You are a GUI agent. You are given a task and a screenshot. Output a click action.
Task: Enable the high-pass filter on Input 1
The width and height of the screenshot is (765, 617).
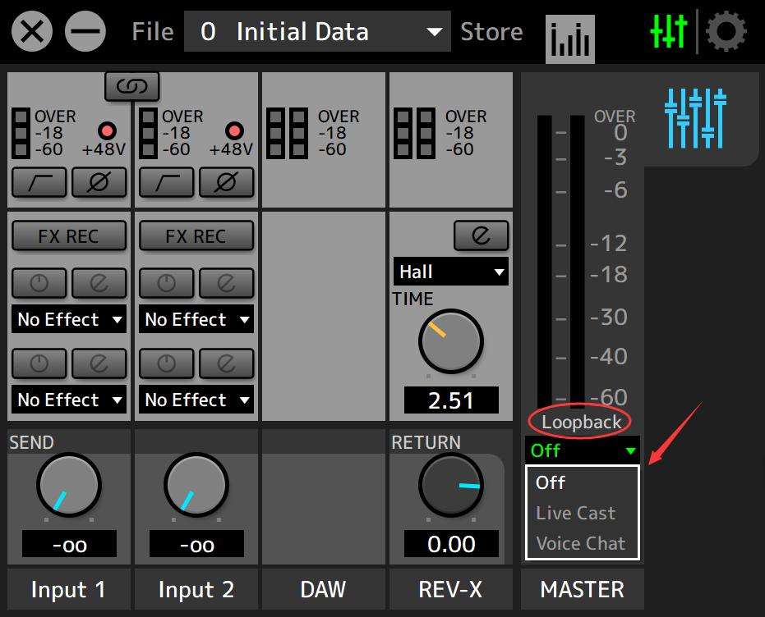[x=39, y=182]
